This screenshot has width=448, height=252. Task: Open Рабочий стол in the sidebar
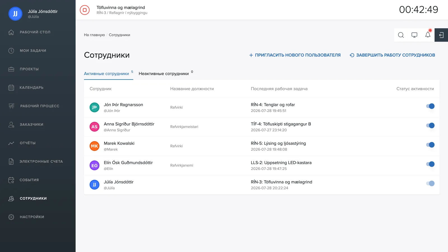[35, 32]
